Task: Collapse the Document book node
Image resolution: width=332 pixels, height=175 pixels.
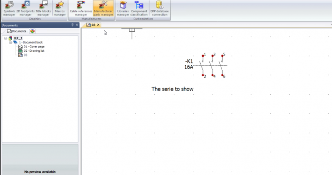Action: 10,42
